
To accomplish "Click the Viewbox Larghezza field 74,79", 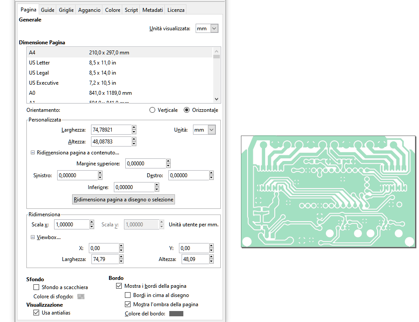I will pos(105,259).
